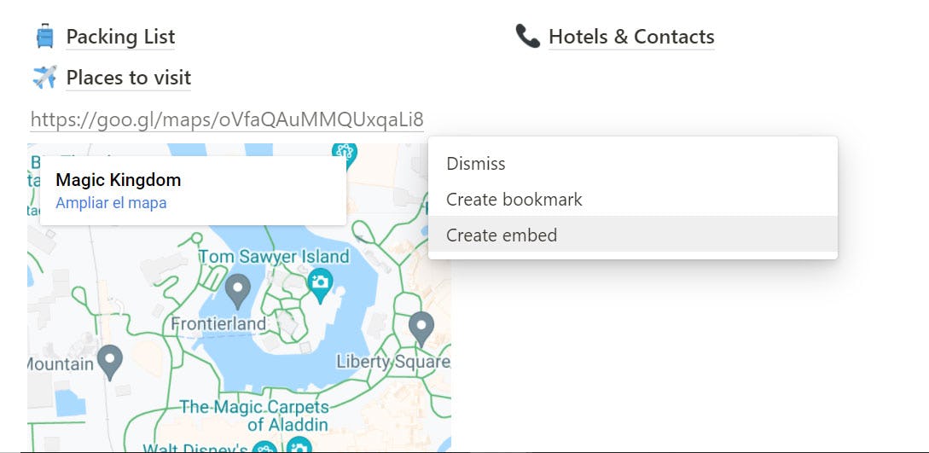
Task: Click the phone icon beside Hotels & Contacts
Action: click(x=528, y=37)
